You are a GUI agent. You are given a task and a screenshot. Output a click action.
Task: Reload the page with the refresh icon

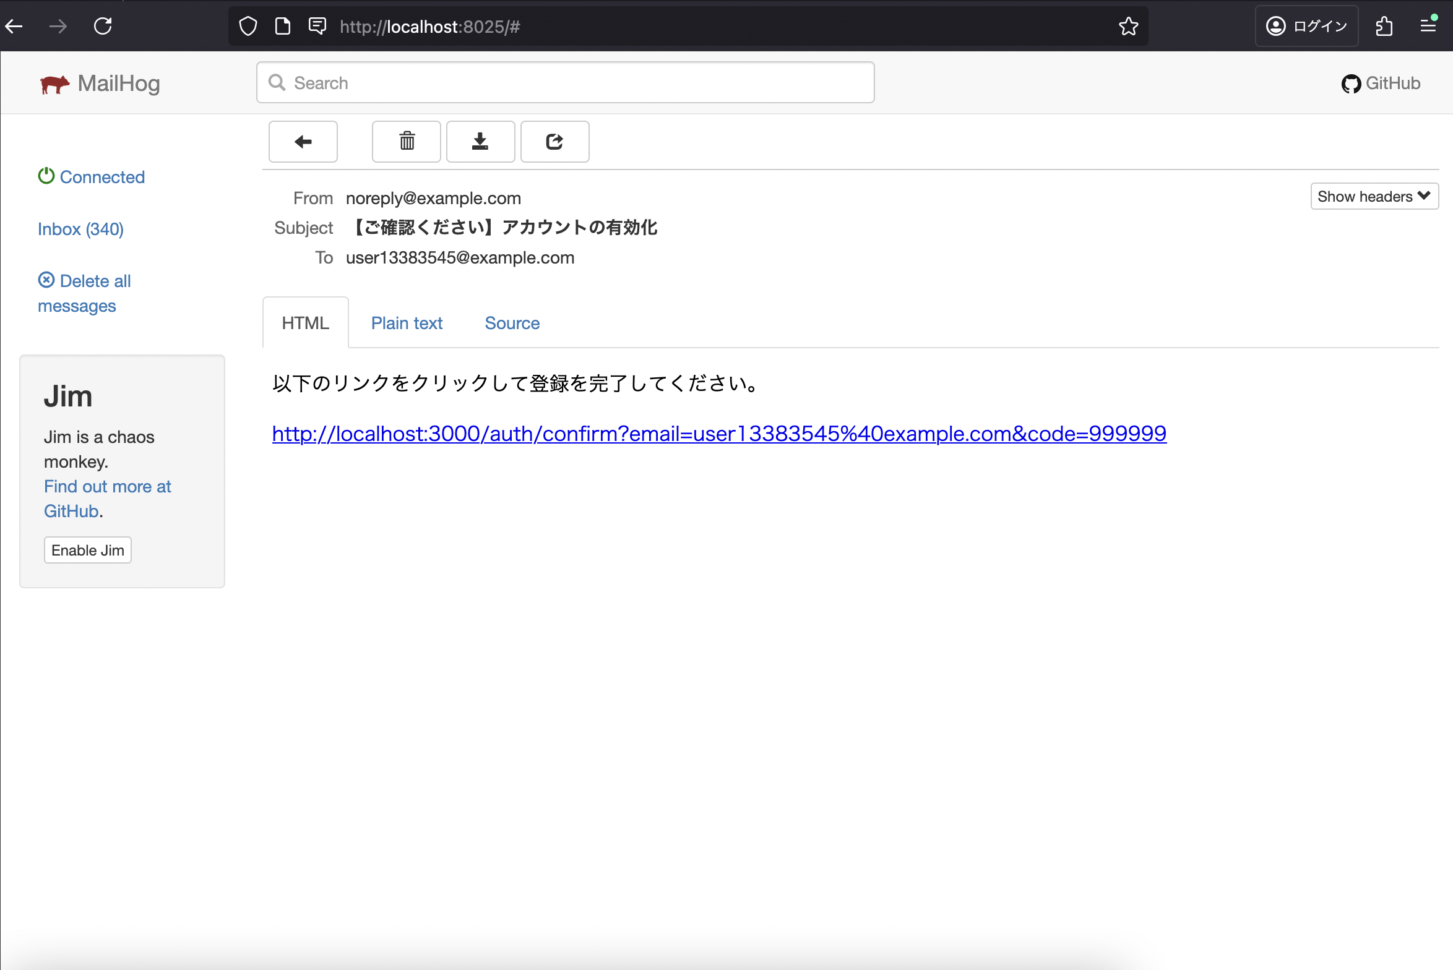point(103,26)
